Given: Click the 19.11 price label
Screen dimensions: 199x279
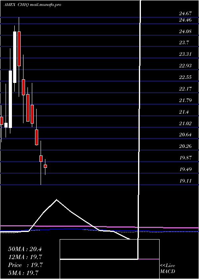Looking at the screenshot, I should click(185, 181).
